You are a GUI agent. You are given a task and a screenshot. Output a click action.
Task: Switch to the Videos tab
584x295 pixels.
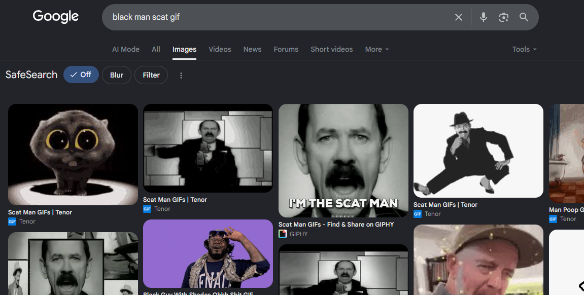(220, 49)
